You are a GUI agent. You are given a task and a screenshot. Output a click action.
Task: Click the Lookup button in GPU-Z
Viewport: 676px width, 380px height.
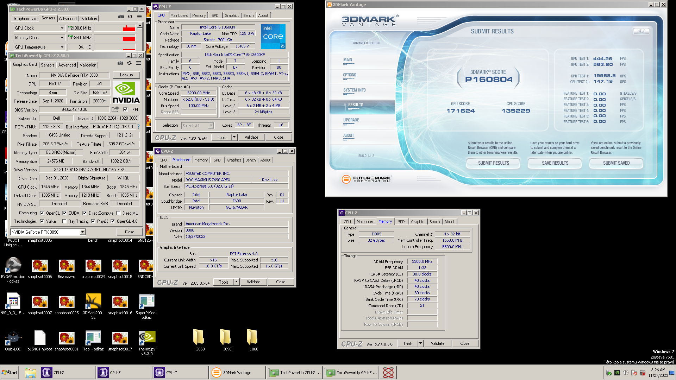126,75
